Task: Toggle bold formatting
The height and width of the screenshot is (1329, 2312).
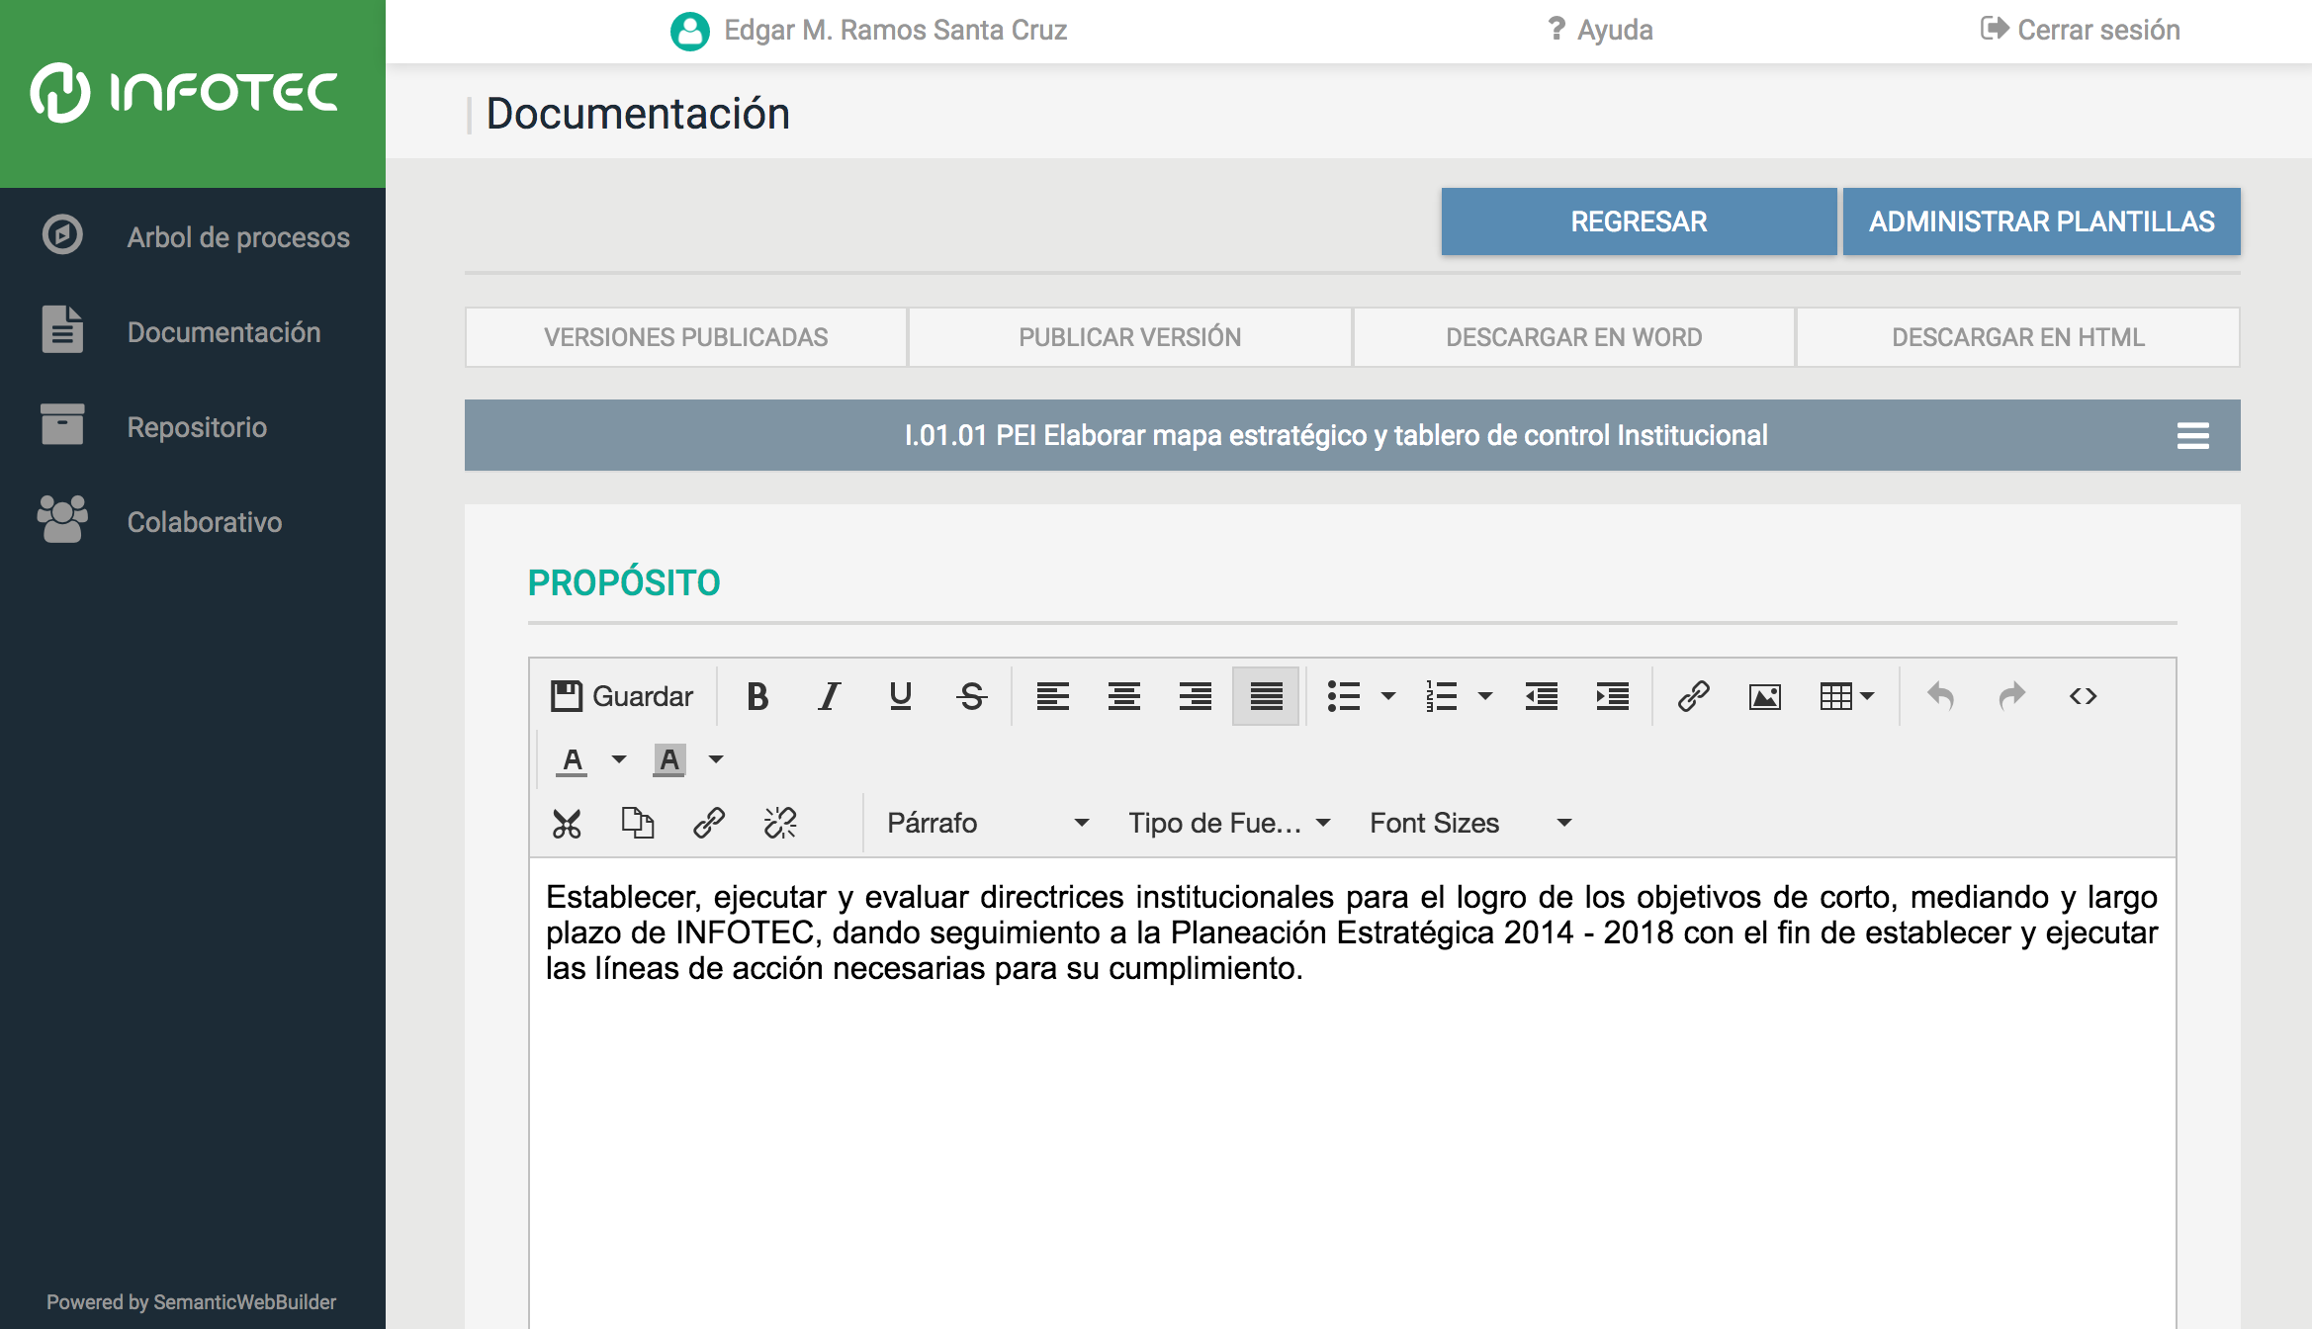Action: [x=757, y=696]
